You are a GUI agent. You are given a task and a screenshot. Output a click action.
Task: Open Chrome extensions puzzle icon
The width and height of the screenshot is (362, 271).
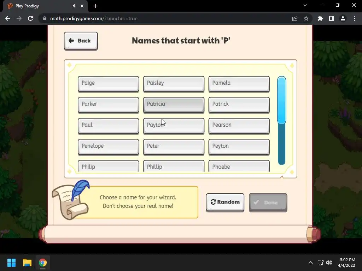click(x=320, y=18)
